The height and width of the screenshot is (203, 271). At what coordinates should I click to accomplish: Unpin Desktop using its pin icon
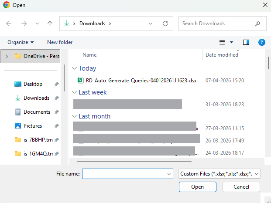tap(57, 84)
